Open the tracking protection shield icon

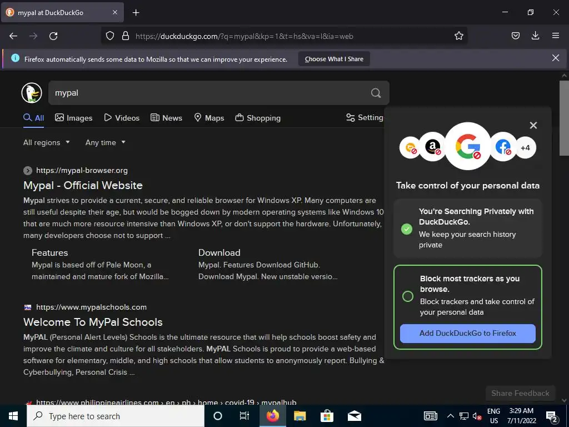(x=110, y=36)
